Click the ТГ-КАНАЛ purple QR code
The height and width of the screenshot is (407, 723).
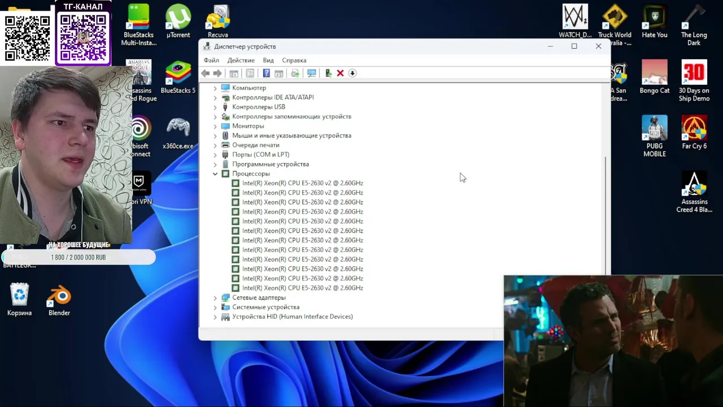click(83, 37)
